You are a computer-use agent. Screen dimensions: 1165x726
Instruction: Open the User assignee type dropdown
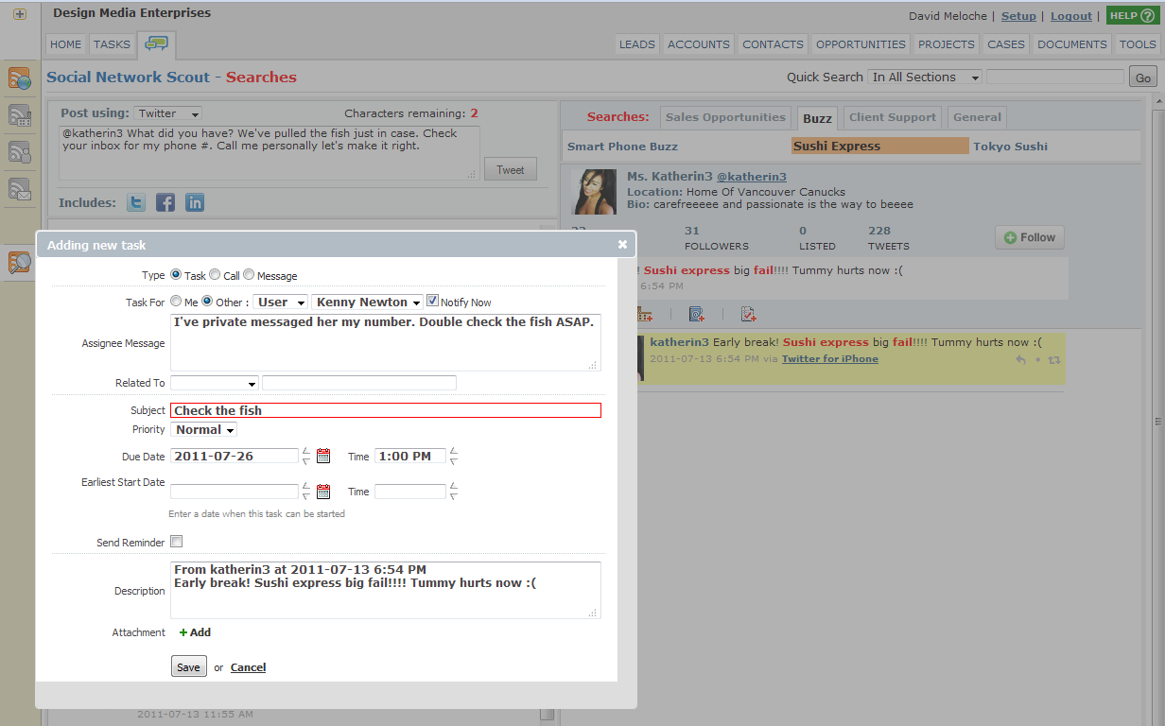coord(281,302)
